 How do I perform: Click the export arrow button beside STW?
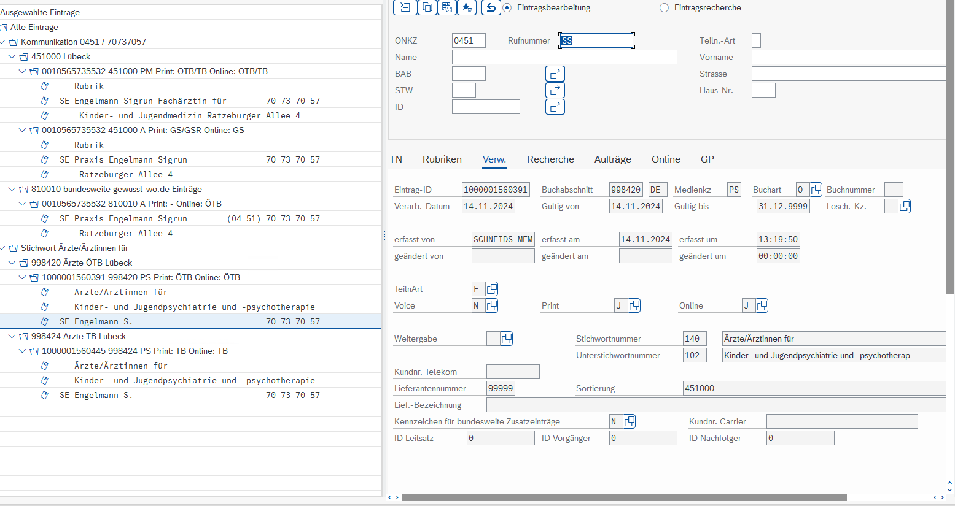tap(555, 90)
